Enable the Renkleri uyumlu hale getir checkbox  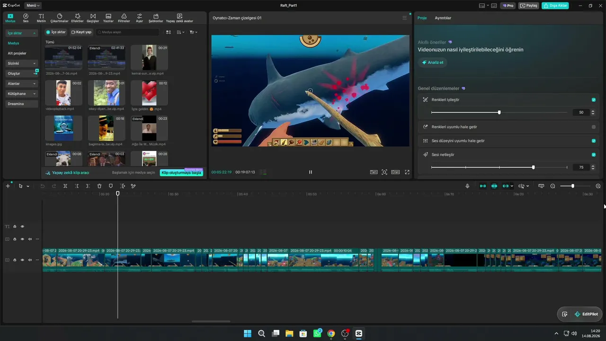[x=594, y=127]
